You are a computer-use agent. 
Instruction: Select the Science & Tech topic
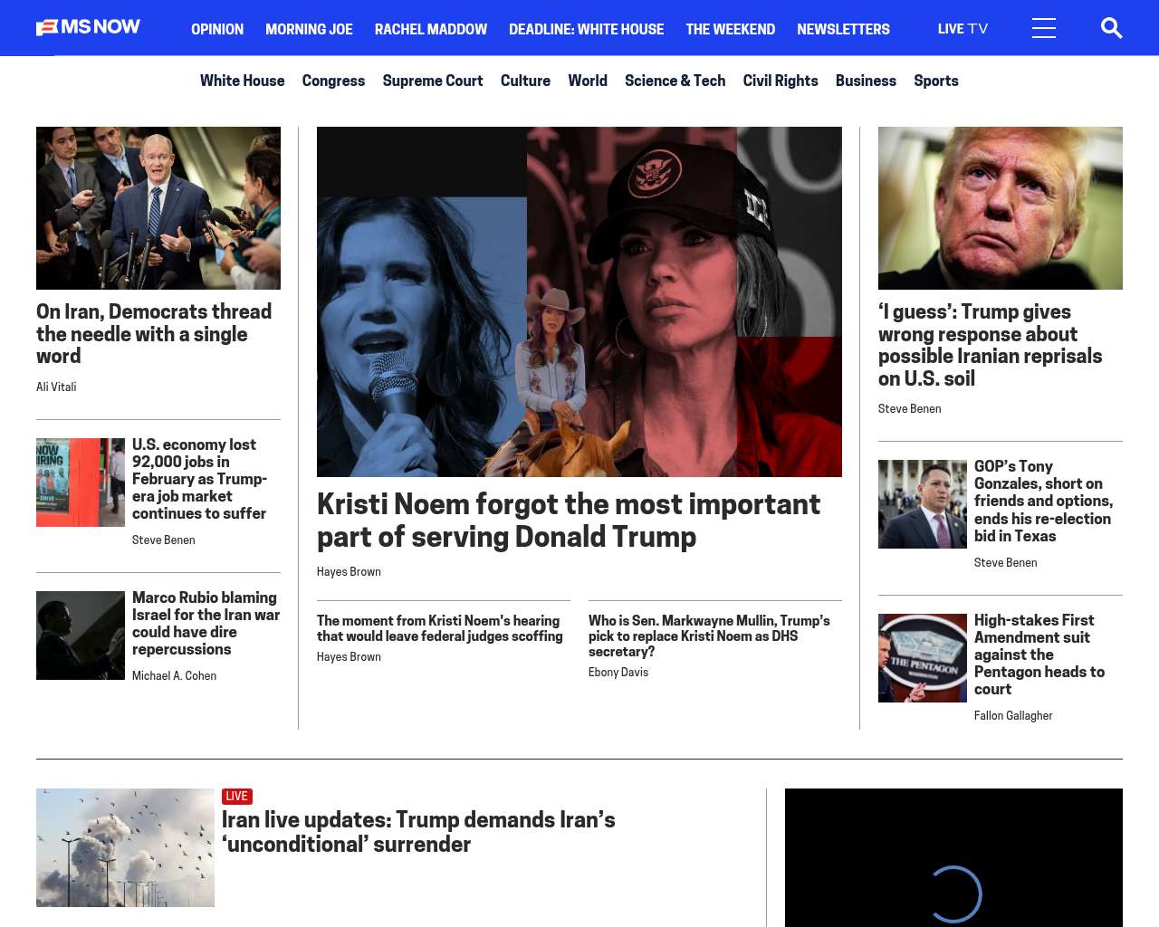(x=675, y=81)
